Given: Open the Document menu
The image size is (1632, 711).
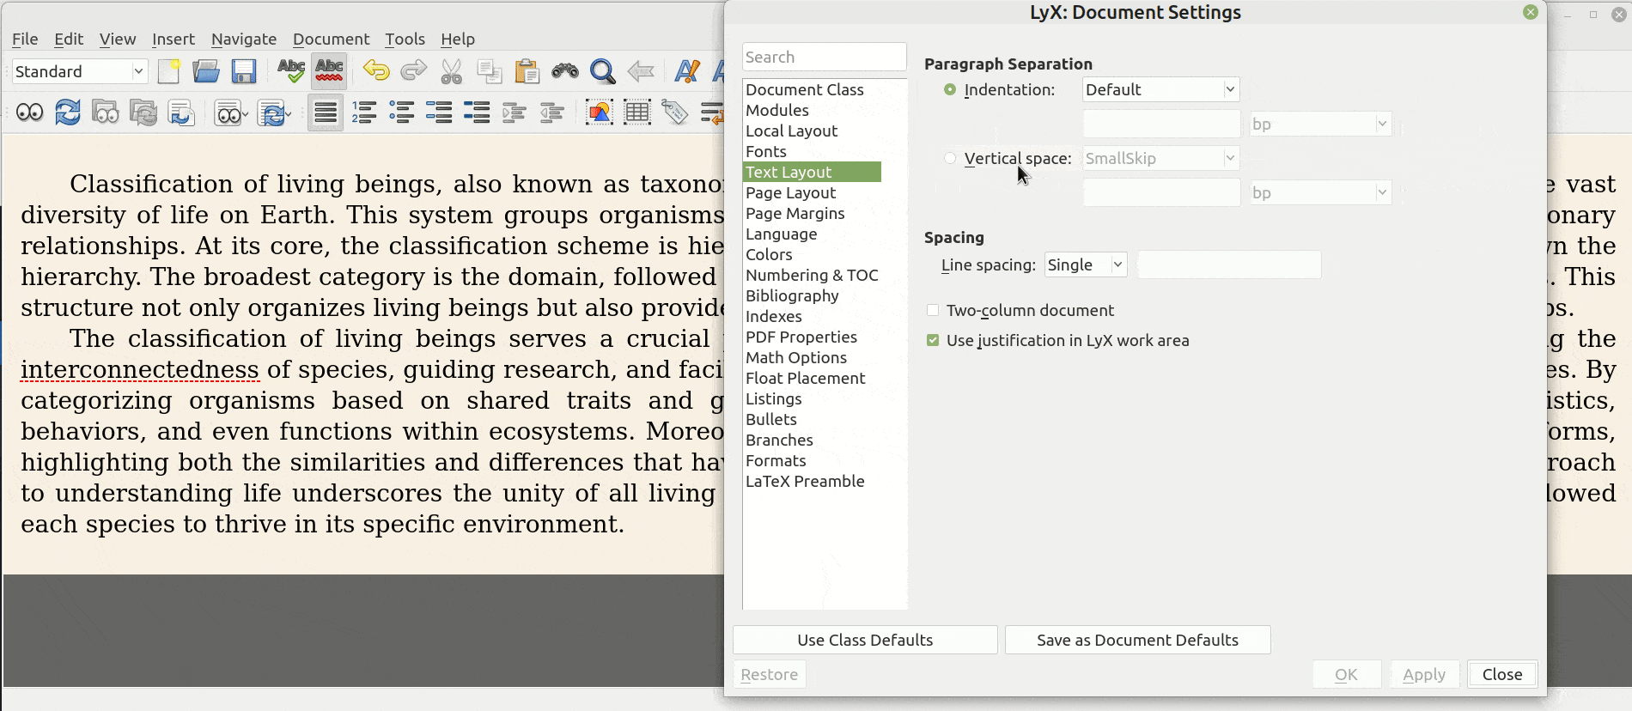Looking at the screenshot, I should pos(331,39).
